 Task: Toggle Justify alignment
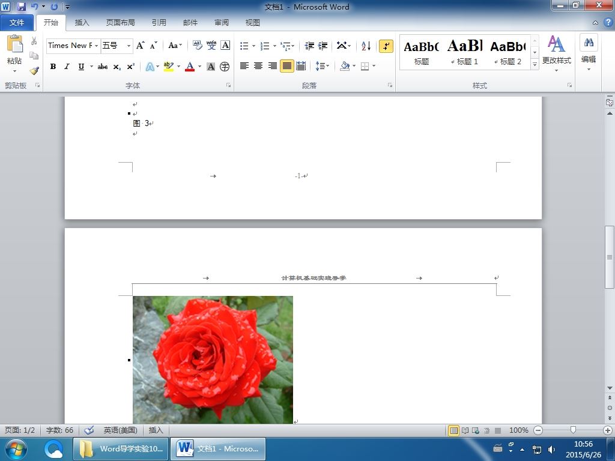pos(286,66)
